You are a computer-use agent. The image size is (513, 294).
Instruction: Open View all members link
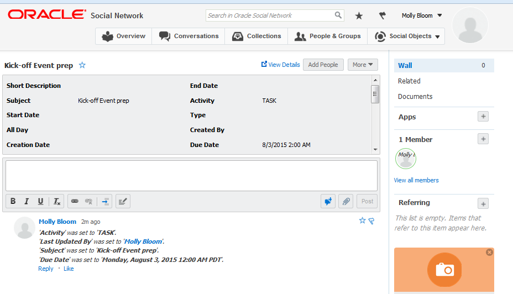pos(416,180)
